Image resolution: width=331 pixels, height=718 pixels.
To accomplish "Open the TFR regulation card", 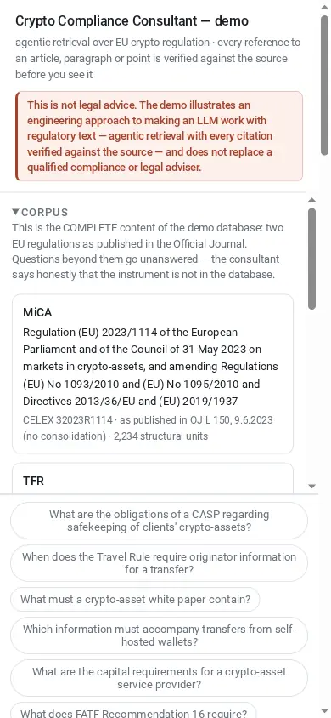I will pyautogui.click(x=153, y=478).
